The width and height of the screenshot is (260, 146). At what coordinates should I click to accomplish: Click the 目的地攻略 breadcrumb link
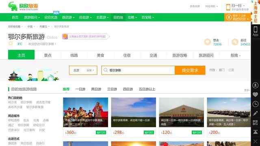(x=14, y=26)
